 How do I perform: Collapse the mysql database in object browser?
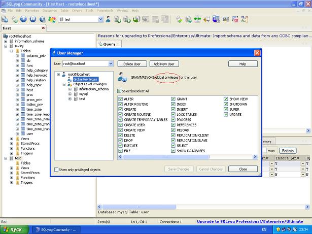[x=6, y=46]
